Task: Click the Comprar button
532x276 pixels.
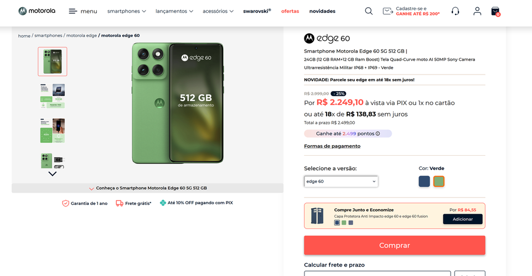Action: [x=395, y=245]
